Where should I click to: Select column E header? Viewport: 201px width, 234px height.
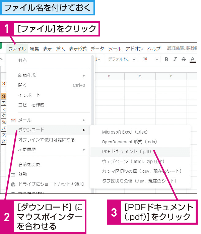[x=140, y=76]
